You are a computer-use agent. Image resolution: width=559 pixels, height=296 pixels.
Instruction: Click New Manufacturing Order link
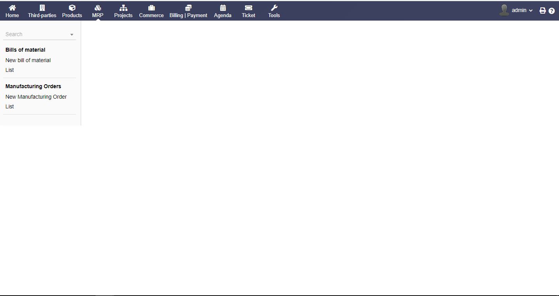tap(36, 97)
